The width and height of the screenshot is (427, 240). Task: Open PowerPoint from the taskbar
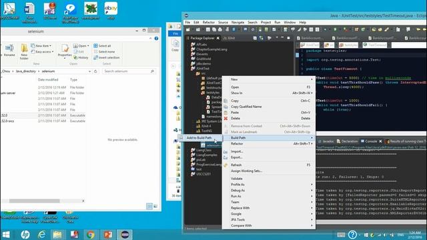[x=108, y=235]
